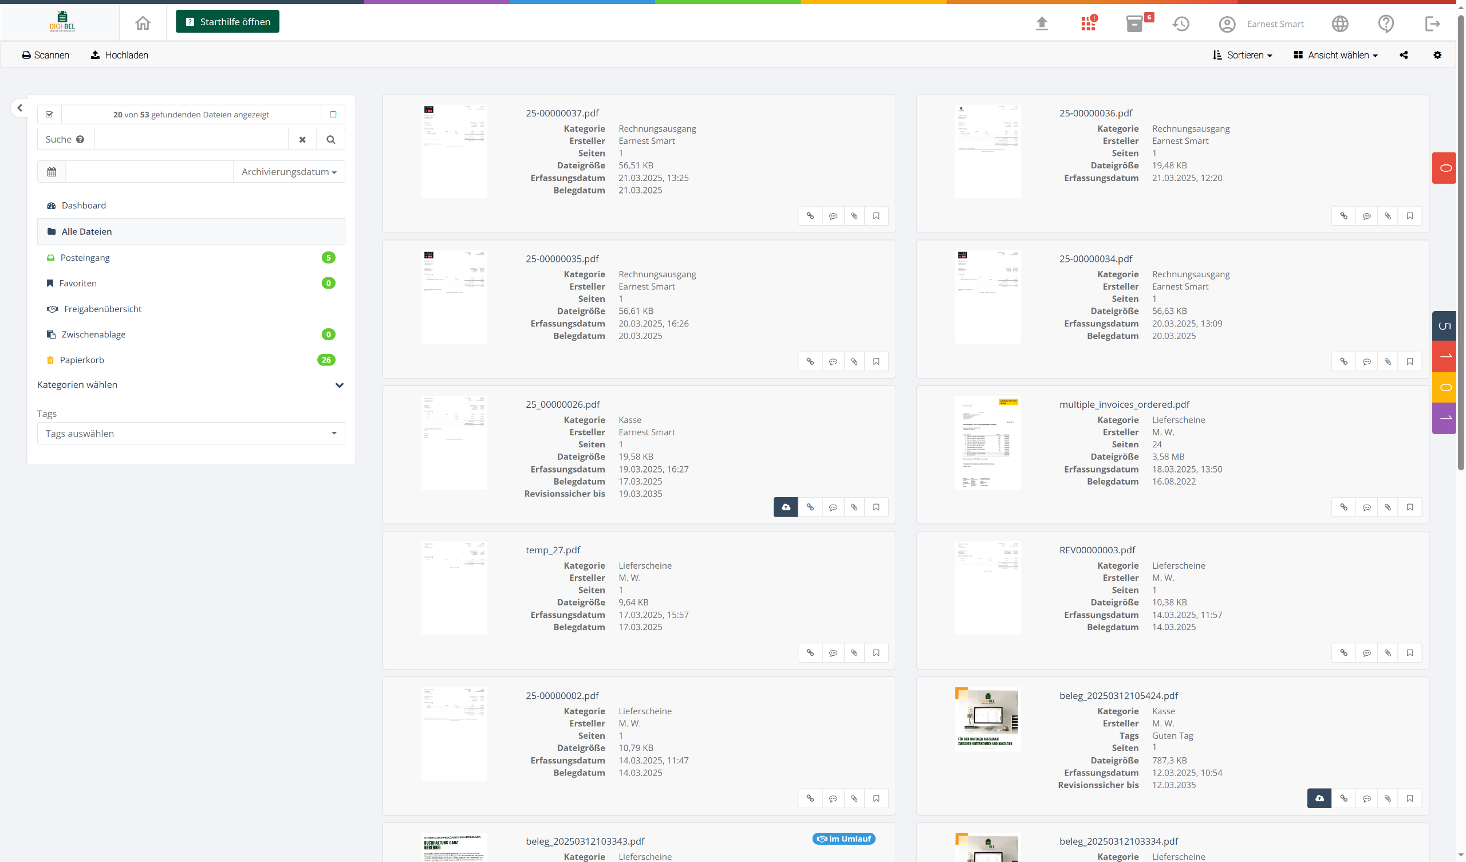Click the Starthilfe öffnen button

227,22
